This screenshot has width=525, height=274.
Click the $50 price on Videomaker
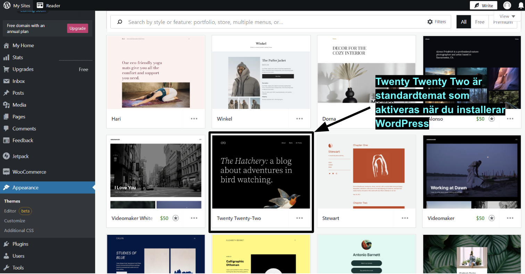(480, 218)
